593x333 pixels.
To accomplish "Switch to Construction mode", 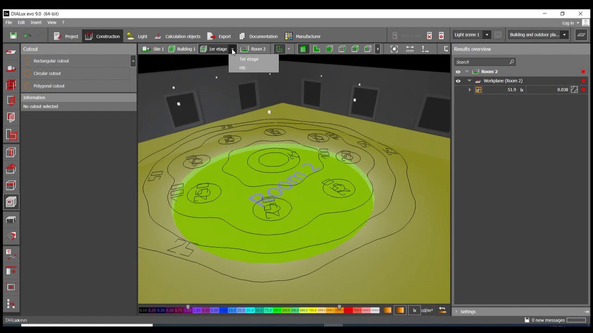I will point(102,36).
